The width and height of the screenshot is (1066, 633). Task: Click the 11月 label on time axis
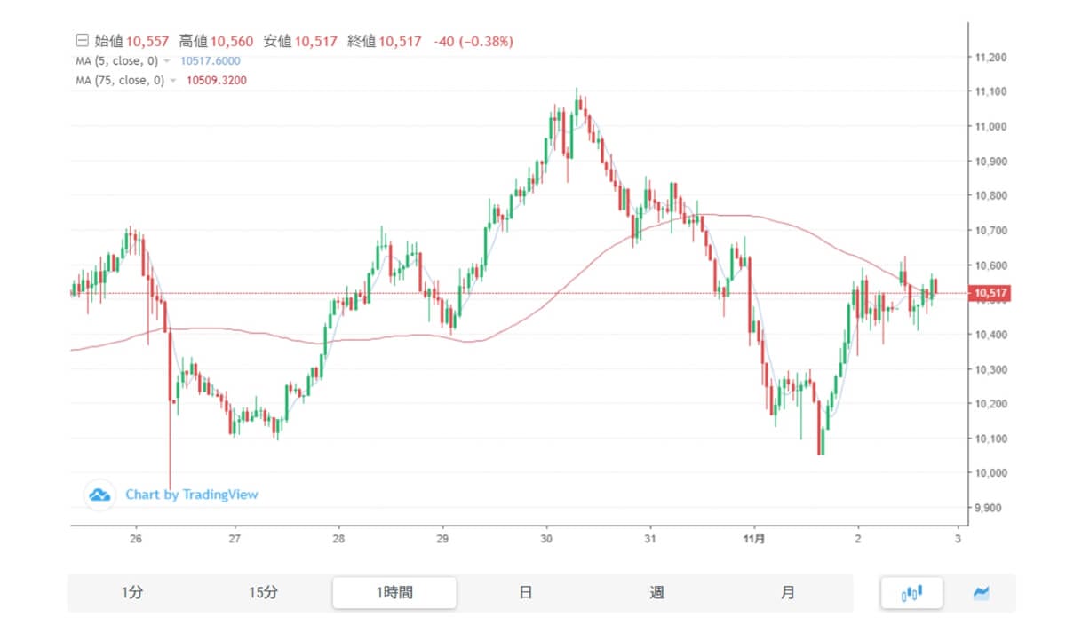[753, 539]
